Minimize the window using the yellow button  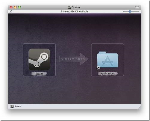click(15, 7)
